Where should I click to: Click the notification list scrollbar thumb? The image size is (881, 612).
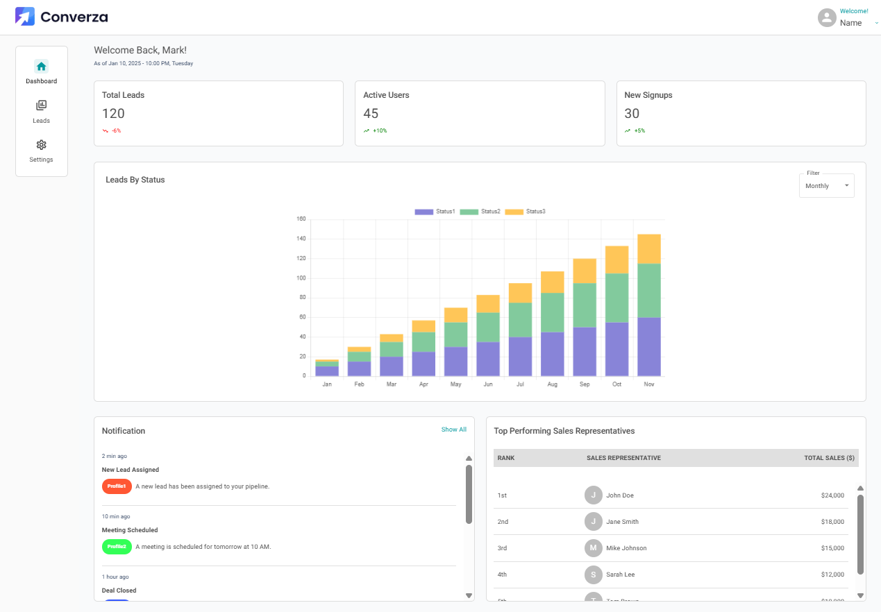click(469, 494)
